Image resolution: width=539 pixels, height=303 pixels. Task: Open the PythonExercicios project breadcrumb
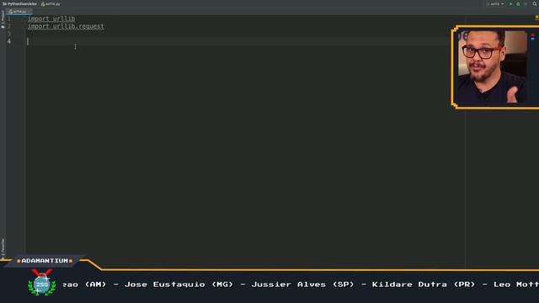19,4
